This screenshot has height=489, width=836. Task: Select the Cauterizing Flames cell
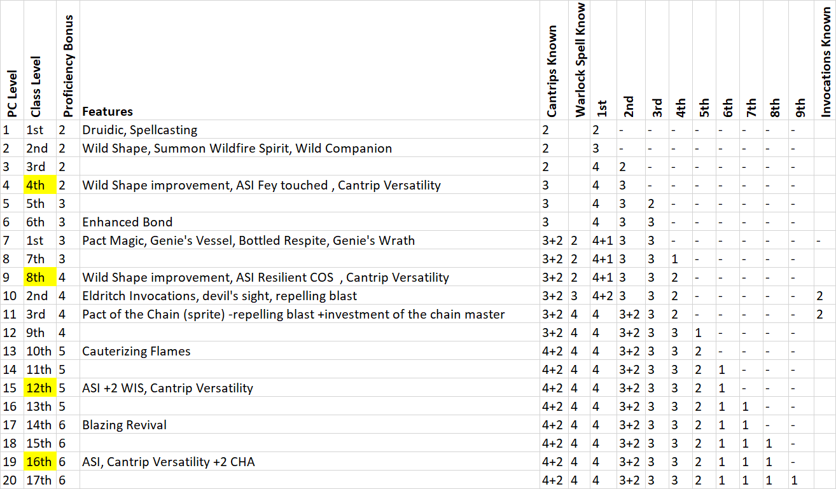pos(136,351)
